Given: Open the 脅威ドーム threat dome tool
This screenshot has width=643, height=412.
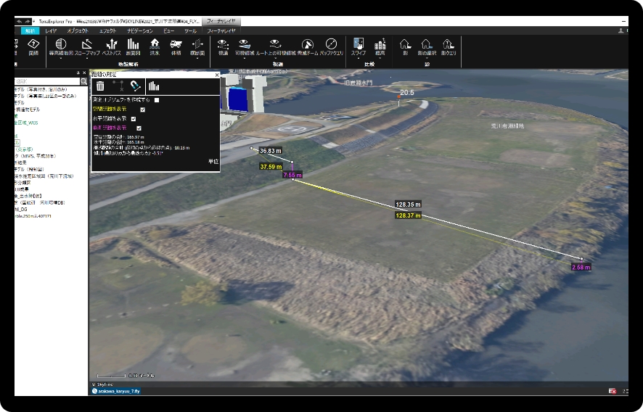Looking at the screenshot, I should [308, 47].
